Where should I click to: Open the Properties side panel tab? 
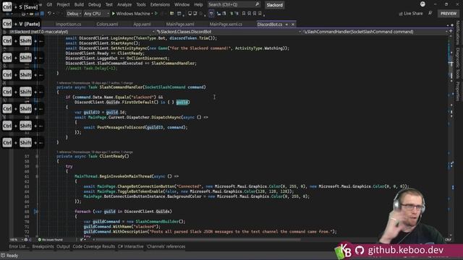click(x=458, y=92)
